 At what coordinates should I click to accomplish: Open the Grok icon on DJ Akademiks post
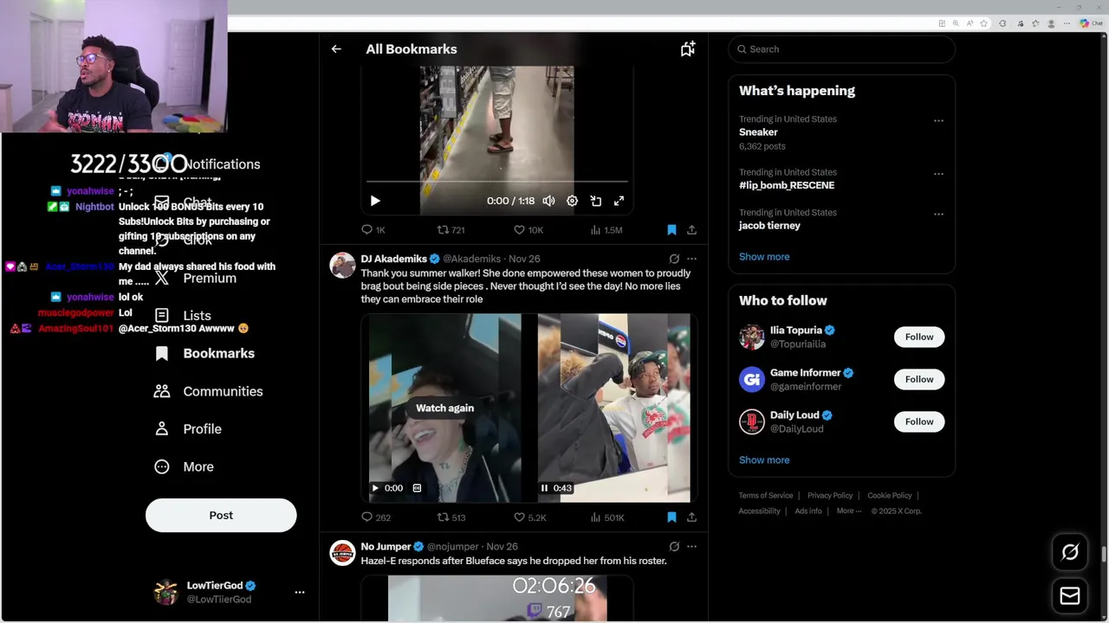pyautogui.click(x=674, y=259)
